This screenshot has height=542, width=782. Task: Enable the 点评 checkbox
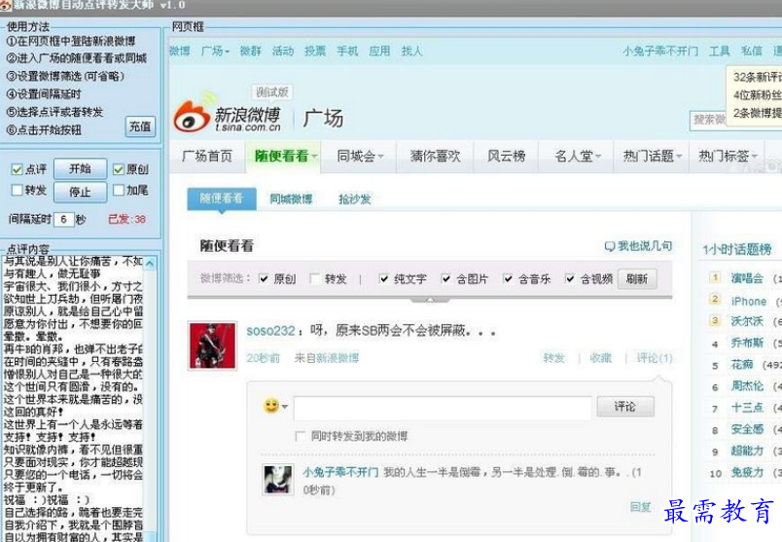coord(17,169)
